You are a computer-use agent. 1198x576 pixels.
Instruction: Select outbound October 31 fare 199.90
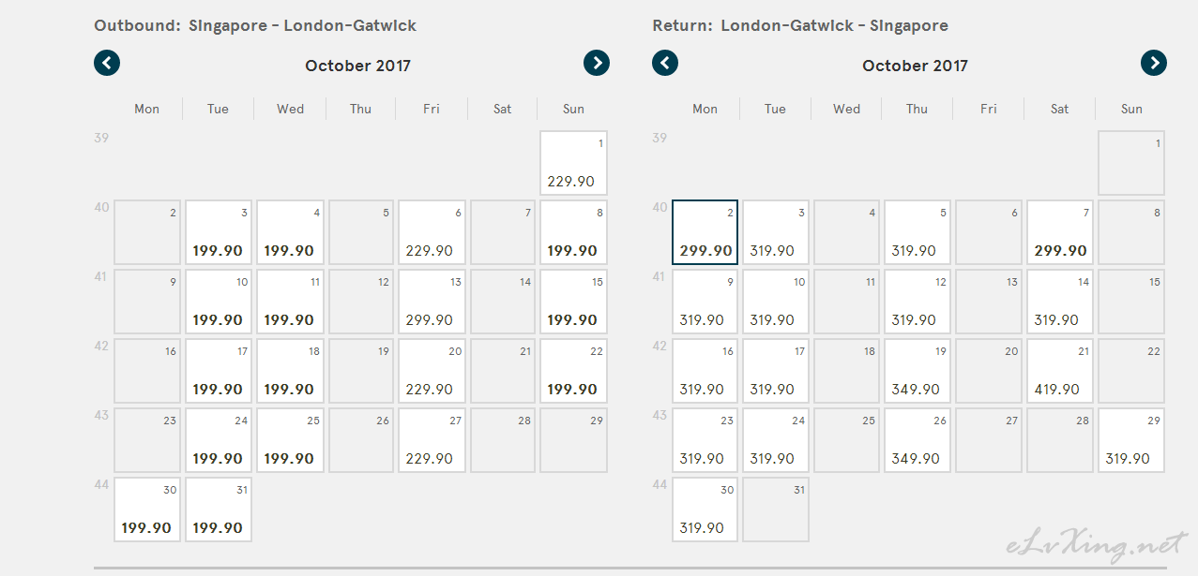(x=219, y=510)
